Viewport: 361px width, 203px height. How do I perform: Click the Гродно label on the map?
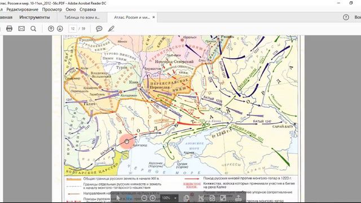tap(85, 40)
